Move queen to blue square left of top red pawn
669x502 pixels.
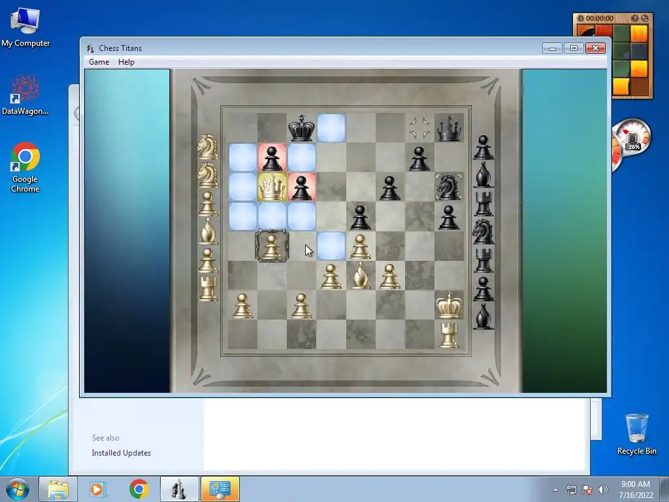[242, 157]
